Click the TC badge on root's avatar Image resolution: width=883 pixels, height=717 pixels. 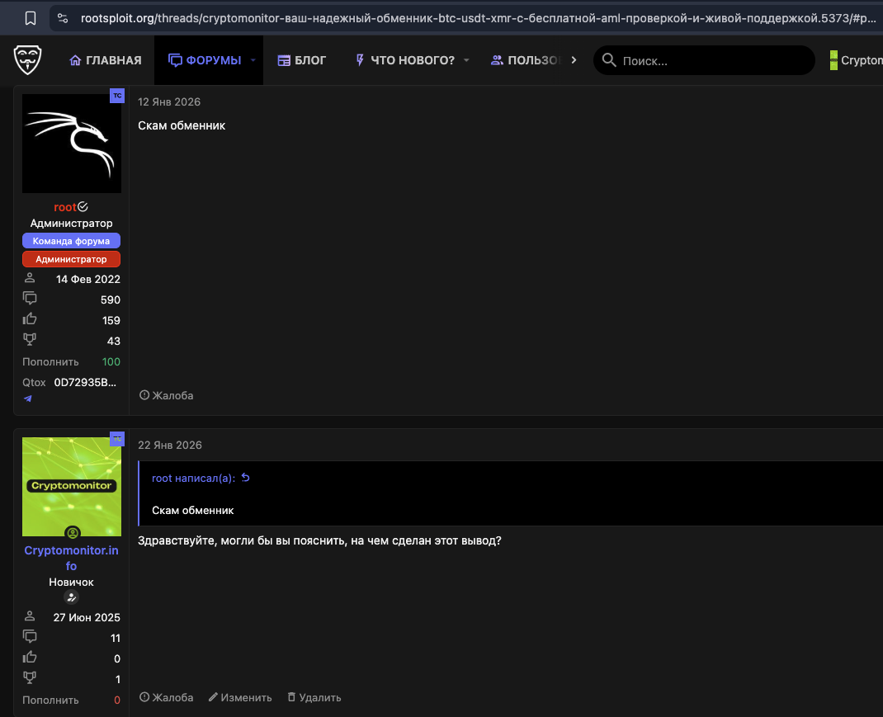[x=116, y=96]
